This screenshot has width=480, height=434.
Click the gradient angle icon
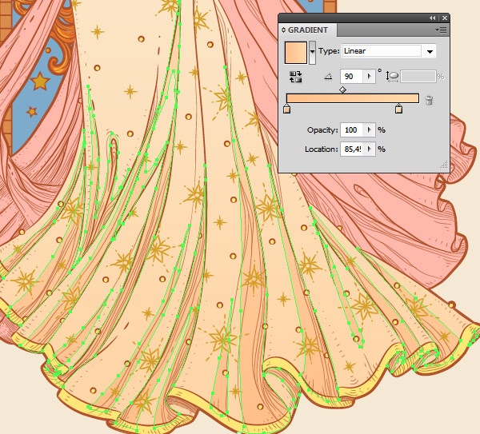coord(328,77)
